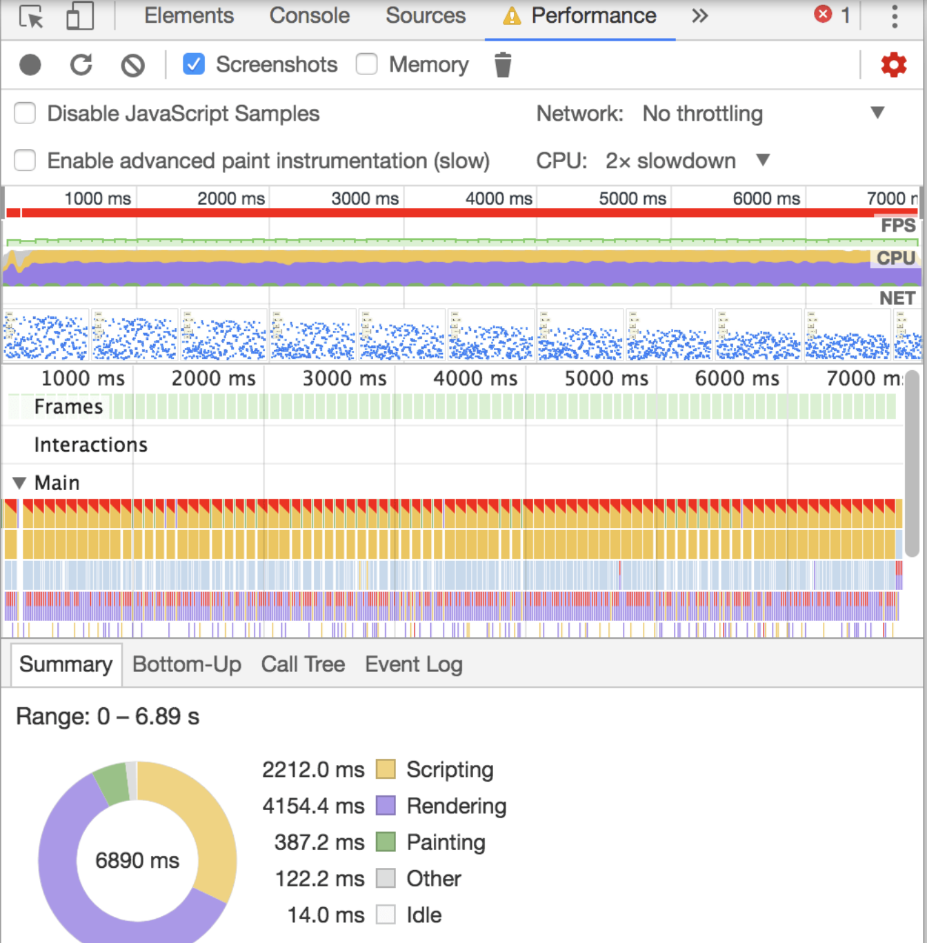
Task: Switch to the Elements tab
Action: point(189,15)
